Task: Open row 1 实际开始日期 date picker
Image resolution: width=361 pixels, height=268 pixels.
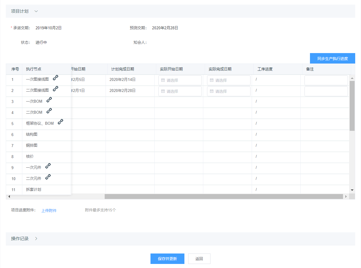Action: click(x=180, y=80)
